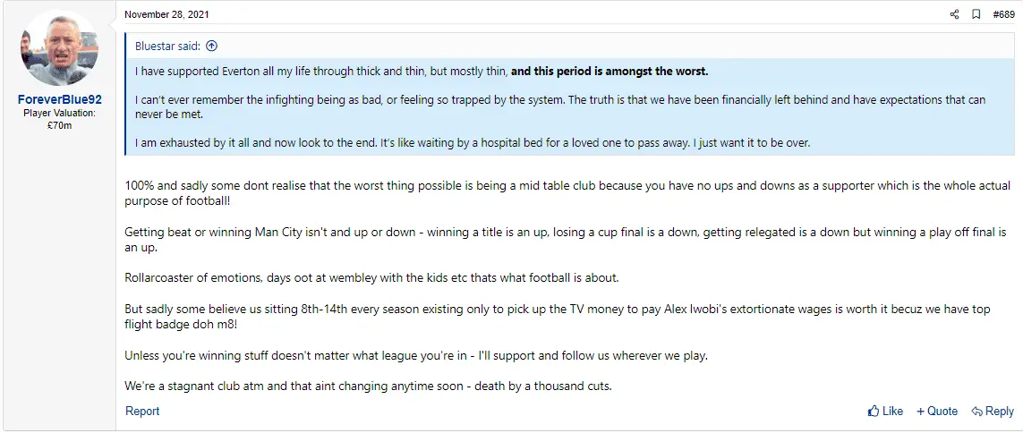Report this post
The height and width of the screenshot is (433, 1023).
[142, 412]
